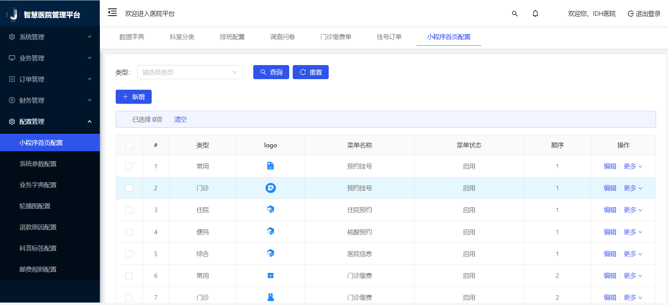
Task: Check the box for row 2
Action: coord(129,188)
